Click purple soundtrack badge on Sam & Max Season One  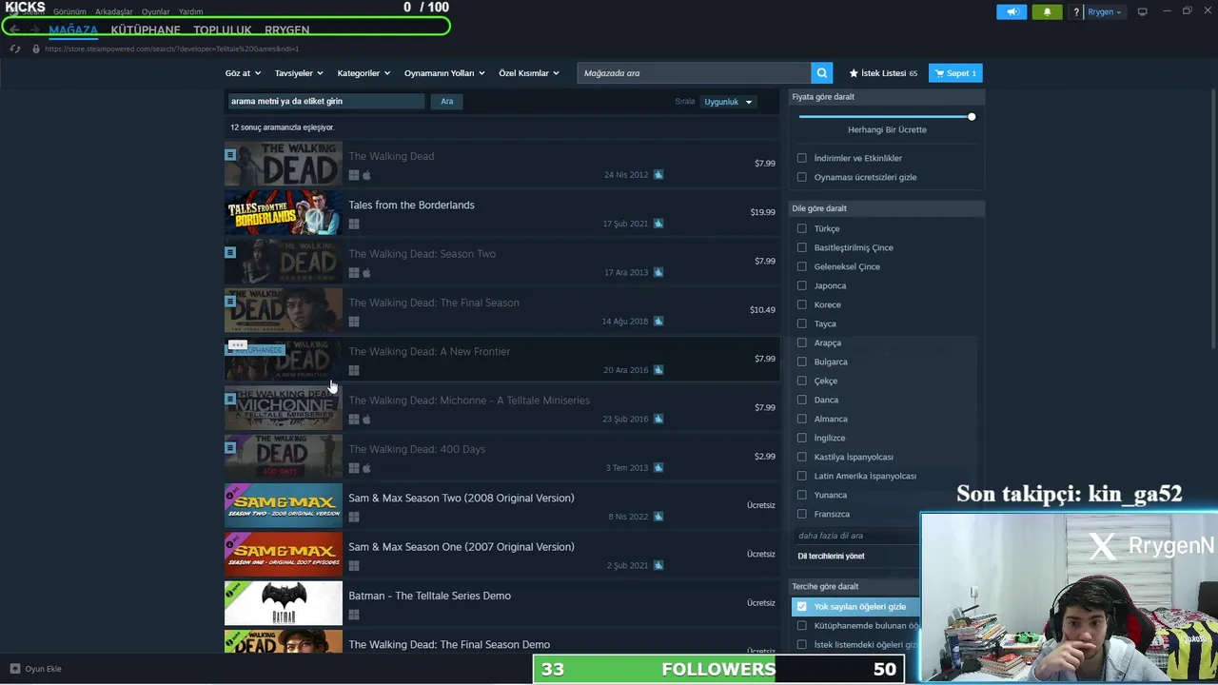[x=231, y=540]
